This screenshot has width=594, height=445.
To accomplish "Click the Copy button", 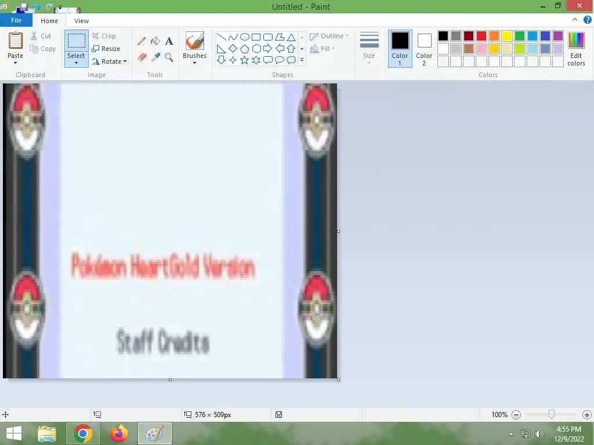I will pyautogui.click(x=42, y=49).
